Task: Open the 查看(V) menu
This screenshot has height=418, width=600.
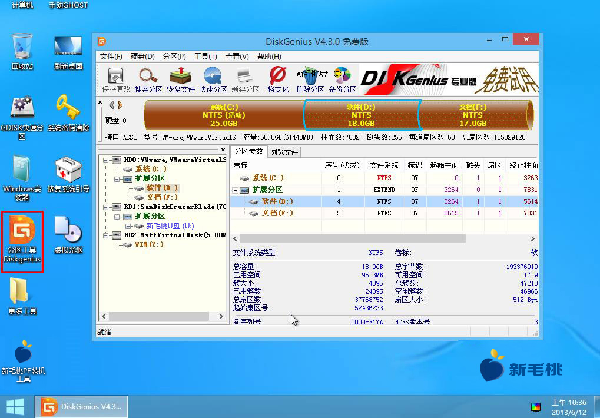Action: (237, 56)
